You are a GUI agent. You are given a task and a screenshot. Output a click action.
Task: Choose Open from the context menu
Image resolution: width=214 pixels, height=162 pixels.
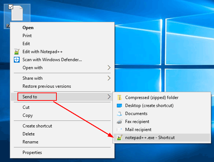pyautogui.click(x=62, y=28)
